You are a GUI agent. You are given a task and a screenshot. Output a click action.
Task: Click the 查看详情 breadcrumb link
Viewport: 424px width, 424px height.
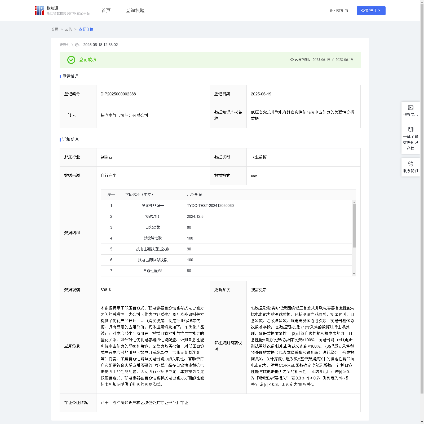(86, 29)
